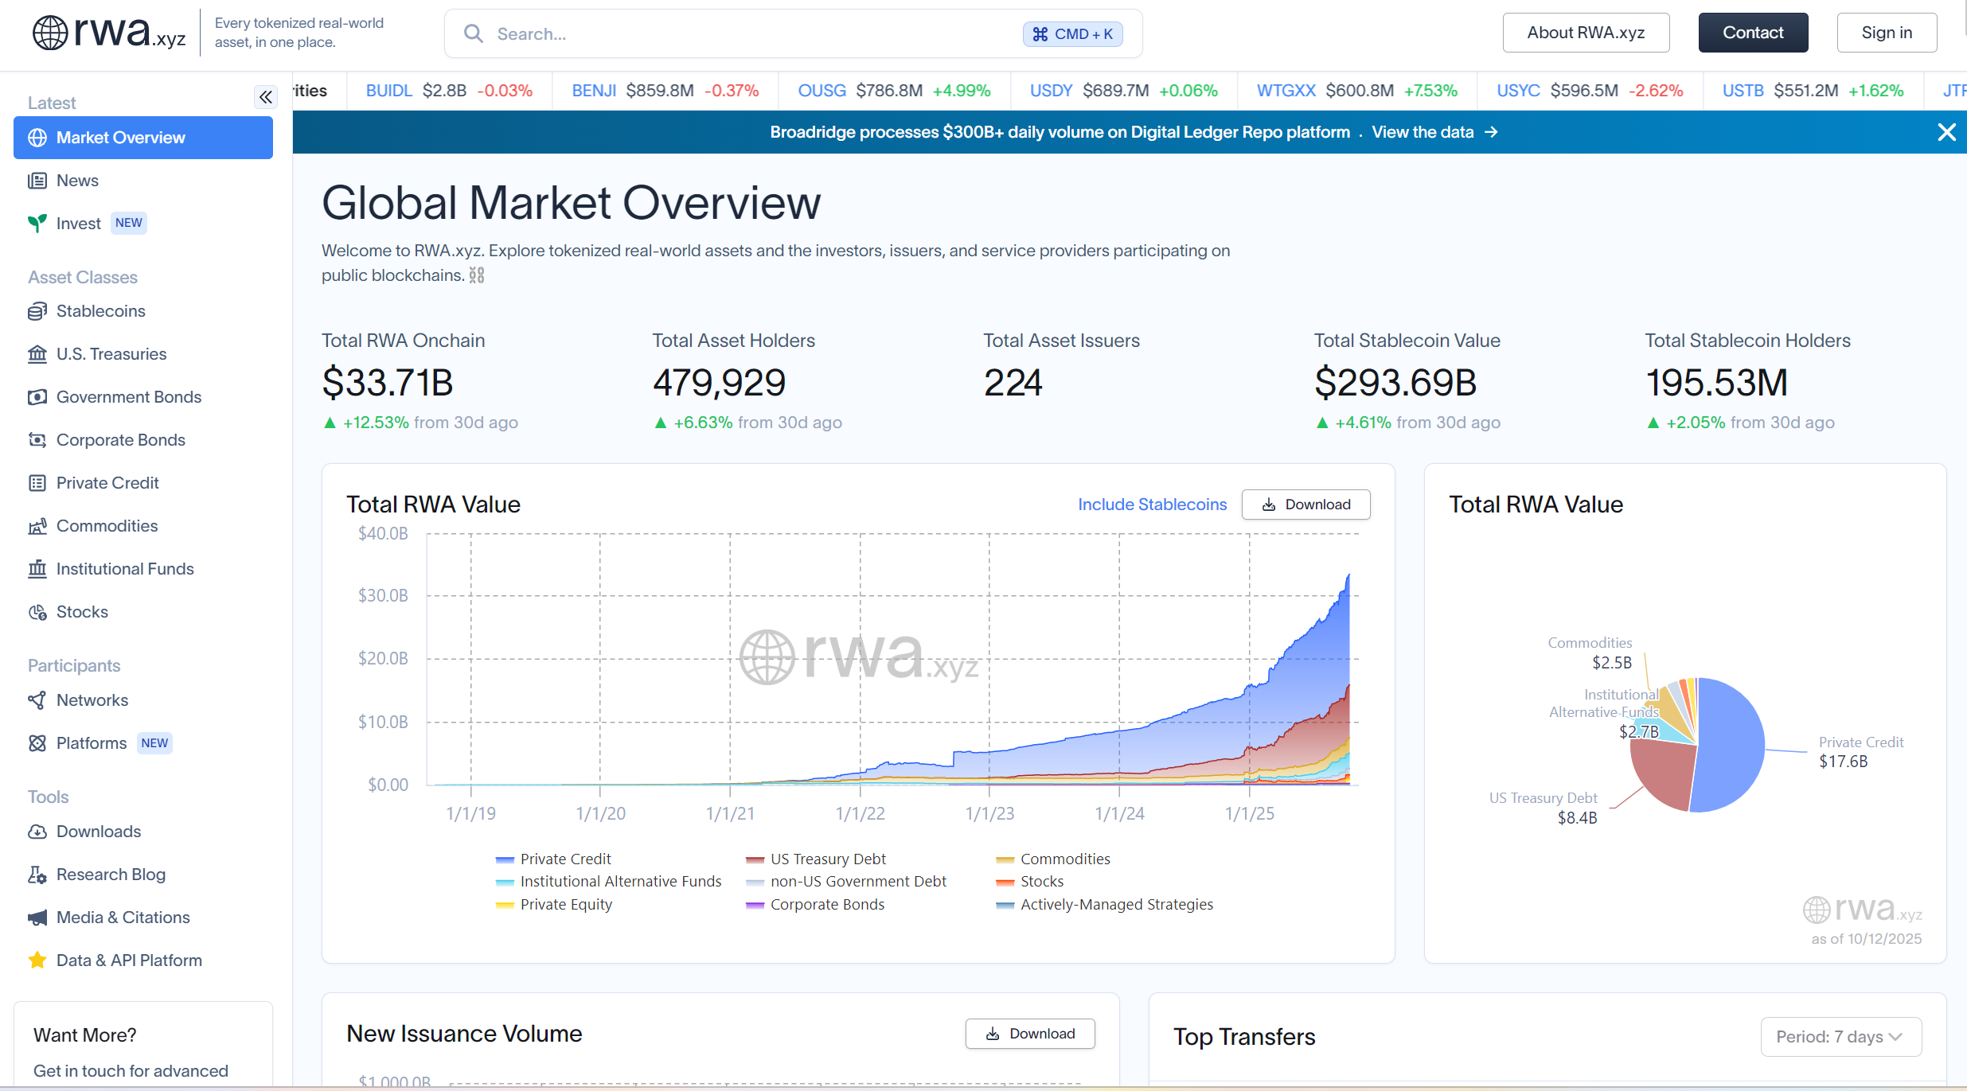1967x1091 pixels.
Task: Open the News sidebar item
Action: click(77, 181)
